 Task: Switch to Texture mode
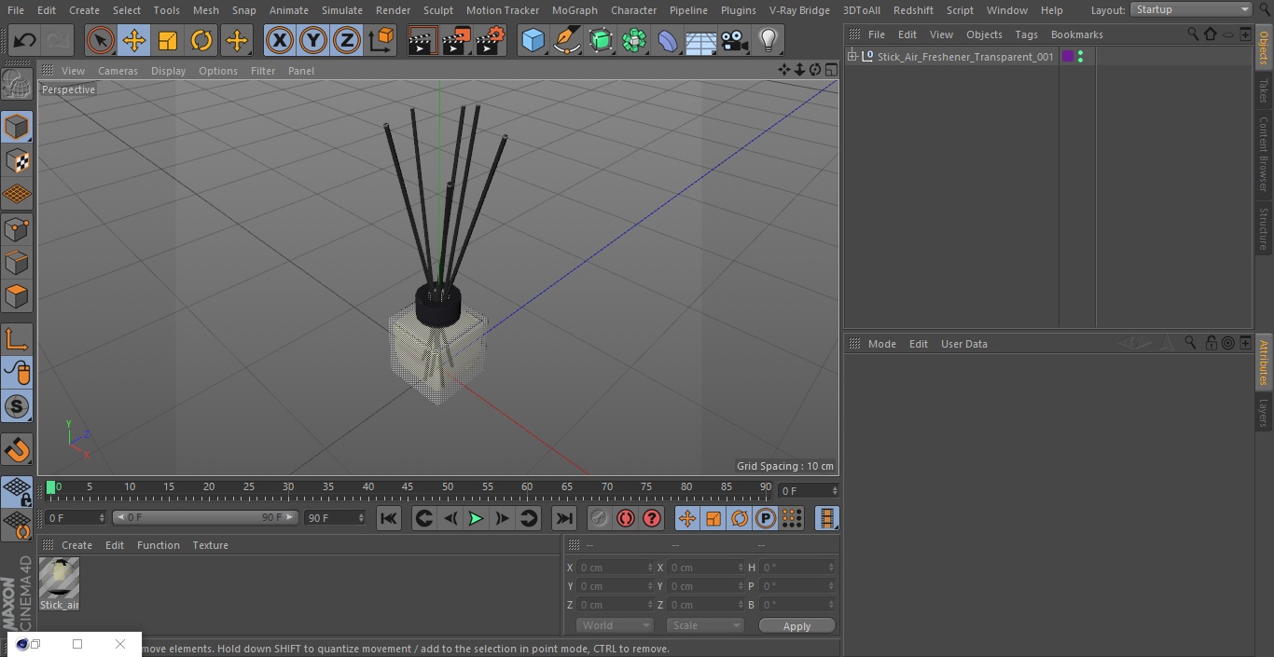click(x=17, y=160)
